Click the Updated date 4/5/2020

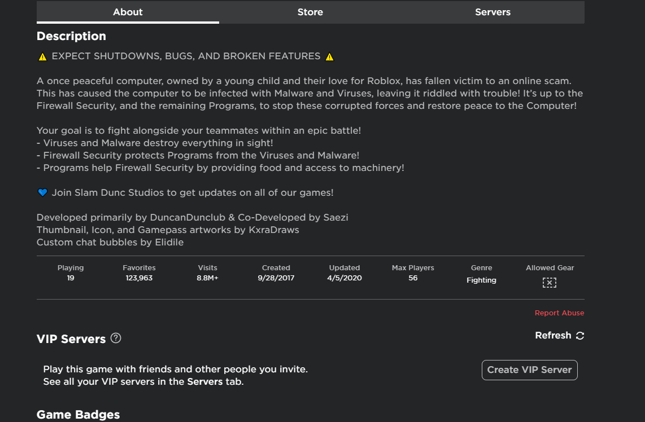pos(345,278)
